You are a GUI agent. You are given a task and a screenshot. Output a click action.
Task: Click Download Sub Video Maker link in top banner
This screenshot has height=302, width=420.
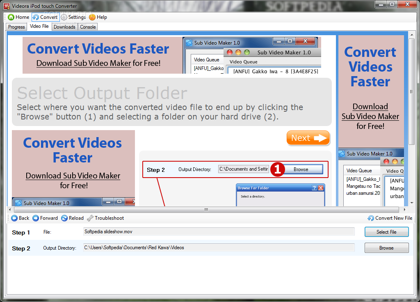[x=84, y=63]
